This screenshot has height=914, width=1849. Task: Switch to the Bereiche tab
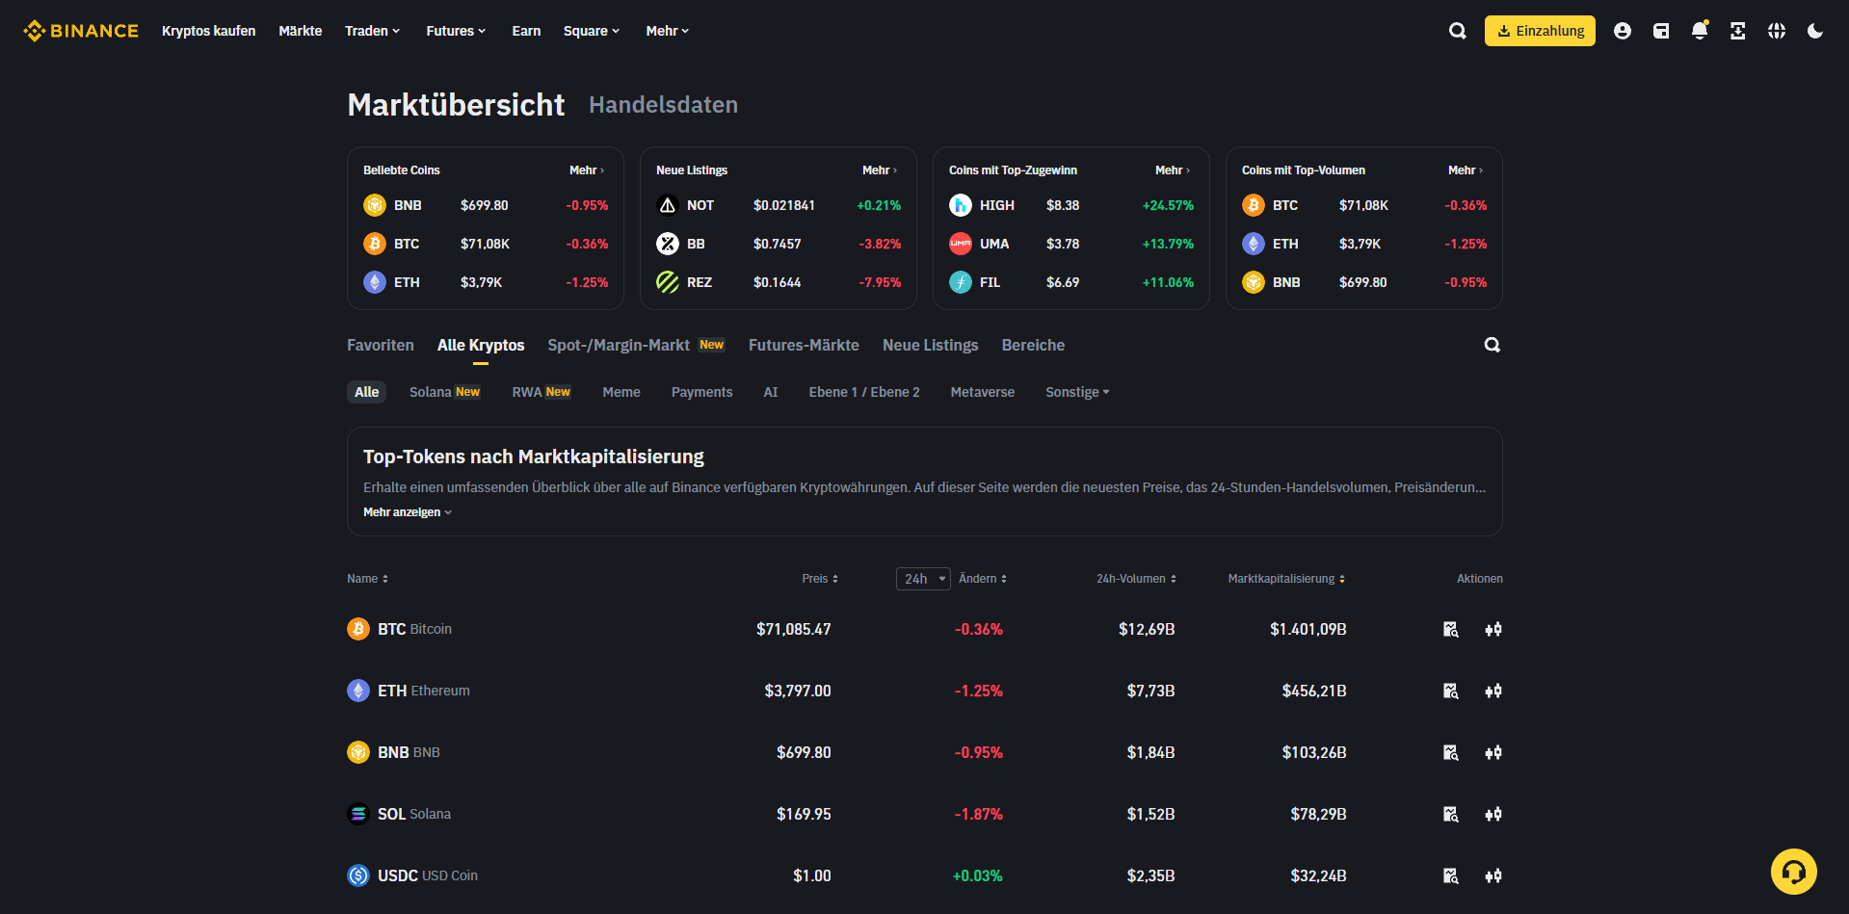coord(1033,345)
